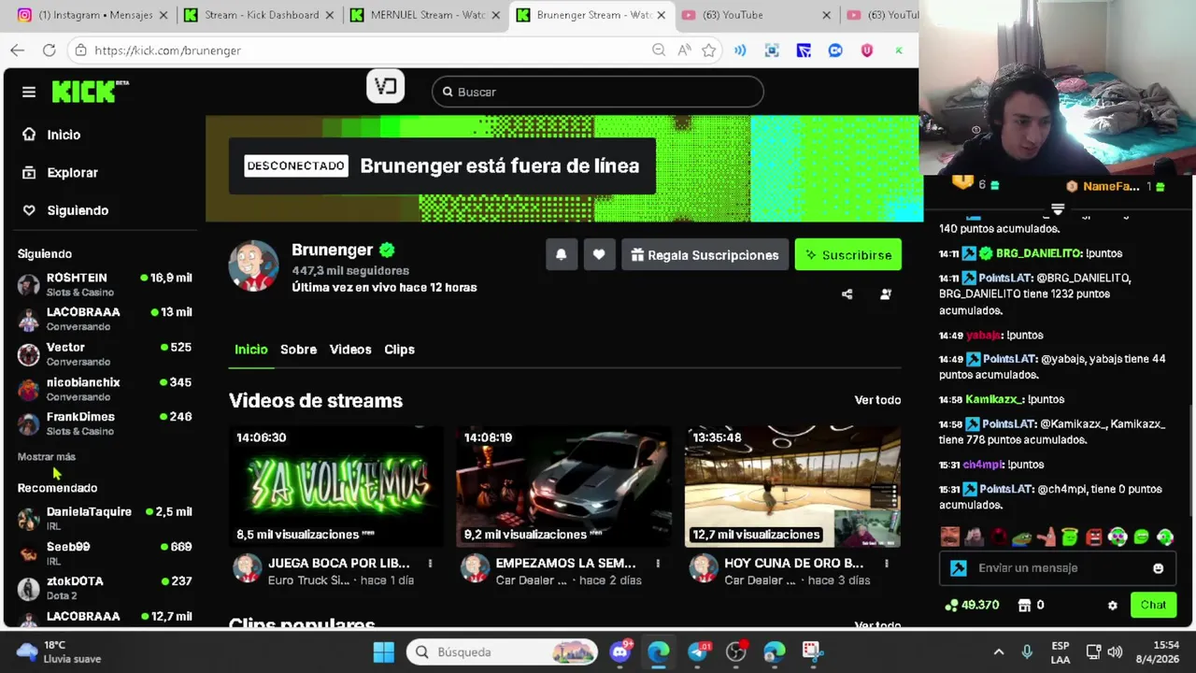The height and width of the screenshot is (673, 1196).
Task: Open DanielaTaquire recommended channel
Action: pos(105,519)
